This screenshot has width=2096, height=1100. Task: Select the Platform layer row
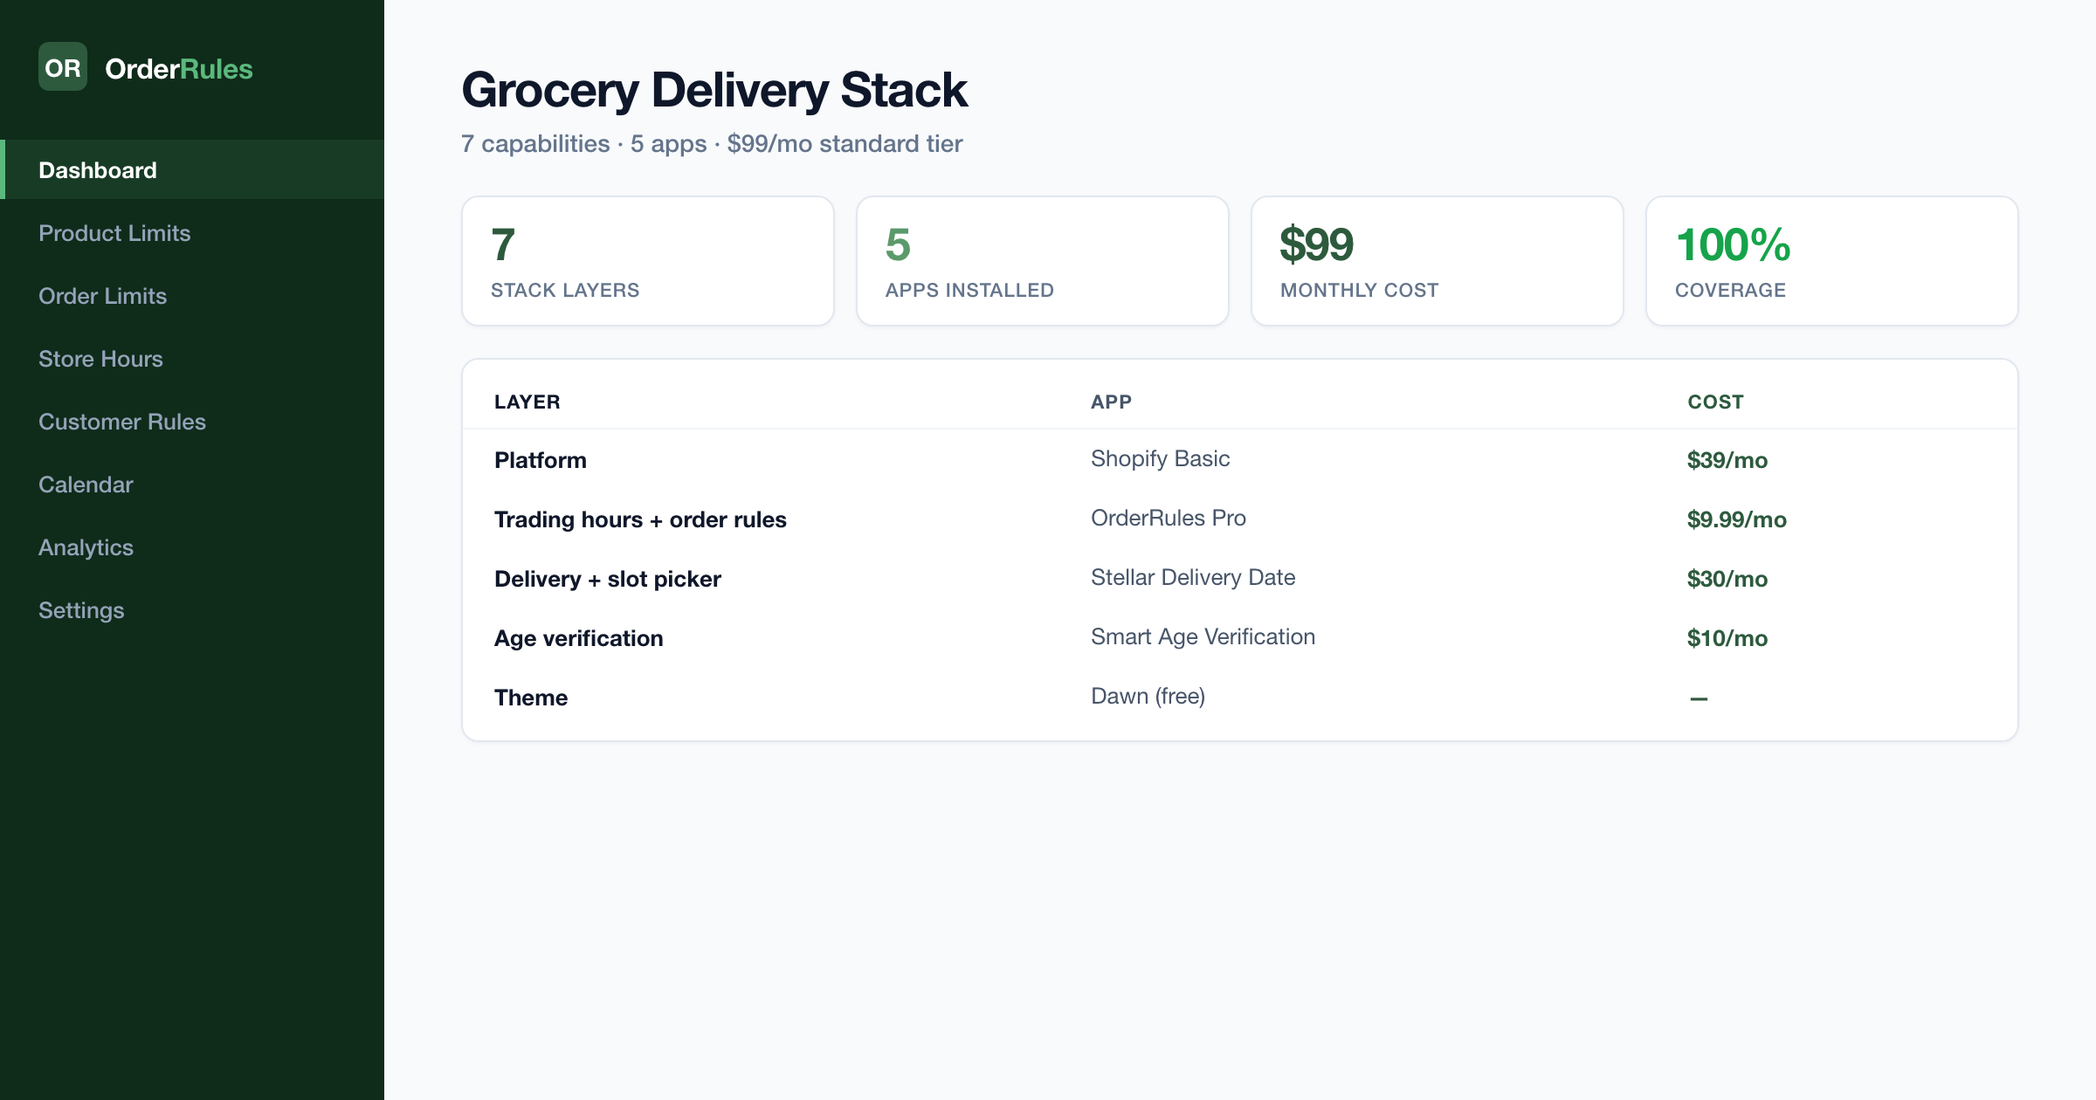1240,460
